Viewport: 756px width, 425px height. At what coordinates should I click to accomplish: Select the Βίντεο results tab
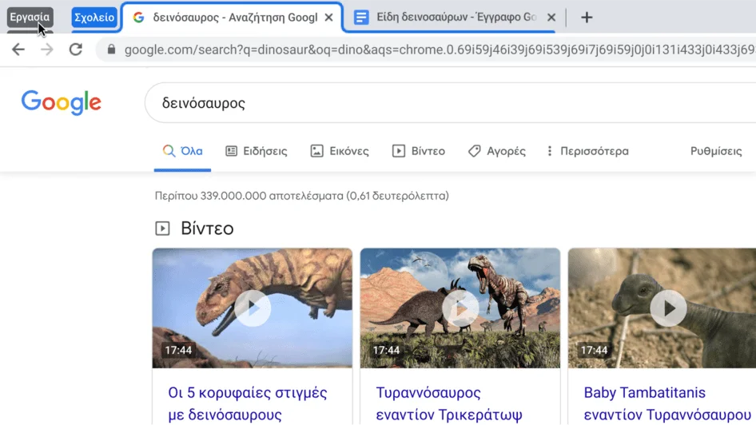tap(419, 151)
